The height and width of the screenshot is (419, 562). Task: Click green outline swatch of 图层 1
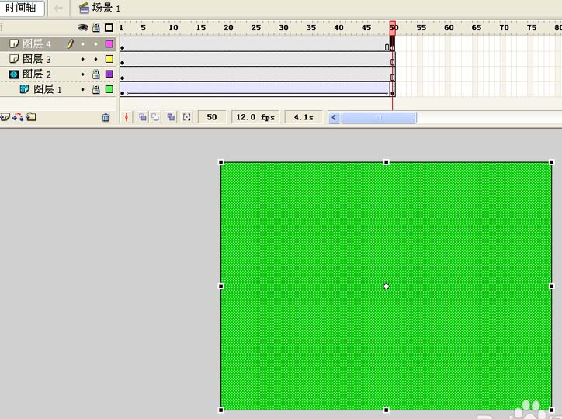pyautogui.click(x=109, y=89)
